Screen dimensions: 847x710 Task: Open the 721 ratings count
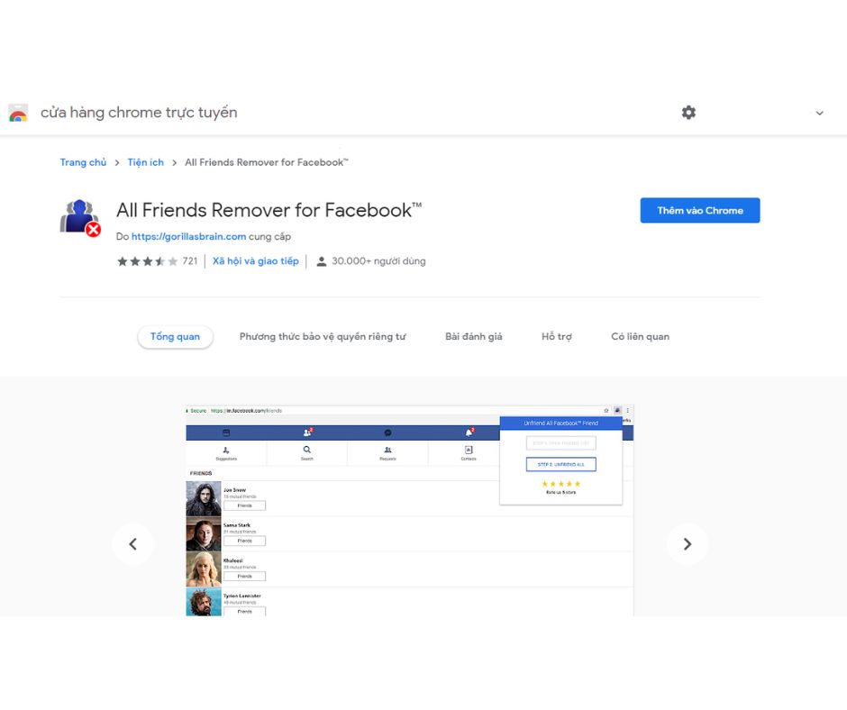click(x=189, y=261)
